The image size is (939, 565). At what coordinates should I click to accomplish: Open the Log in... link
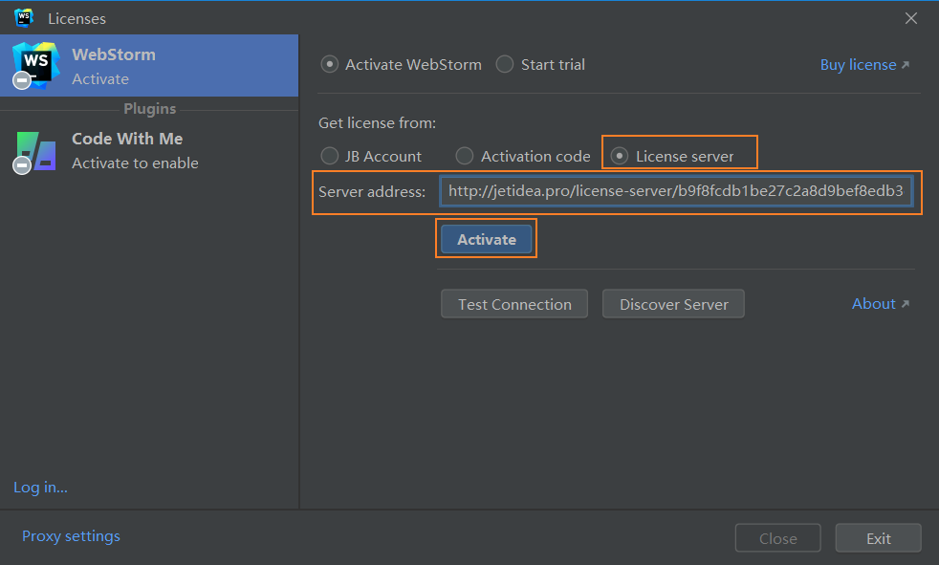pos(40,488)
